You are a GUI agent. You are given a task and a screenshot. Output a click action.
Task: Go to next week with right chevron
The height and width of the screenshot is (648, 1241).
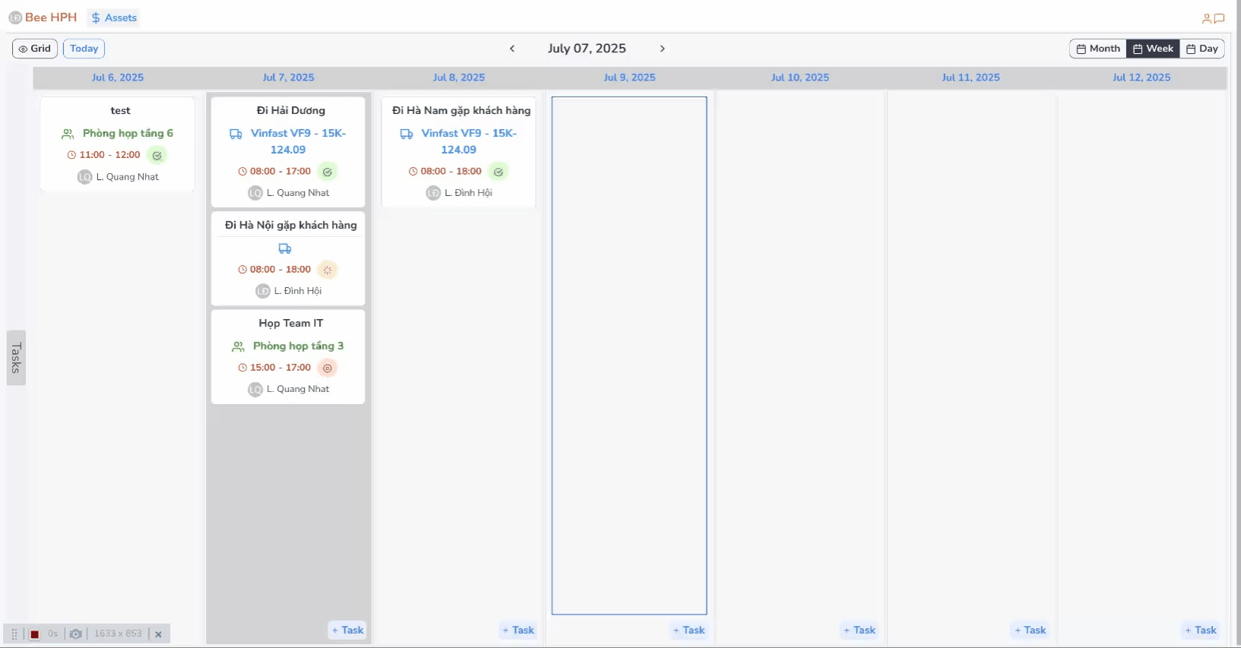tap(662, 49)
